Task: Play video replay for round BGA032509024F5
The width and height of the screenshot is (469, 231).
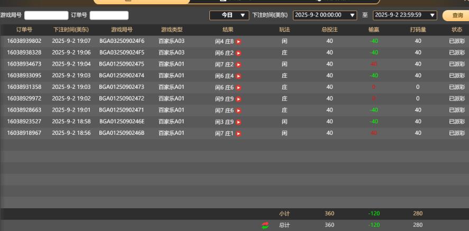Action: (238, 53)
